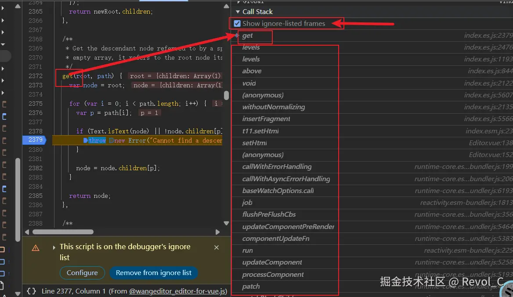The image size is (513, 297).
Task: Click scroll-up arrow of code editor
Action: click(x=226, y=6)
